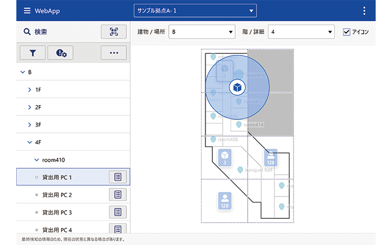Open the 建物 / 場所 dropdown
This screenshot has width=392, height=245.
pyautogui.click(x=201, y=32)
